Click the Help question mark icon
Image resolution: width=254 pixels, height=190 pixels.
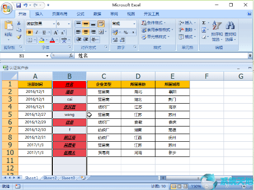tap(249, 14)
